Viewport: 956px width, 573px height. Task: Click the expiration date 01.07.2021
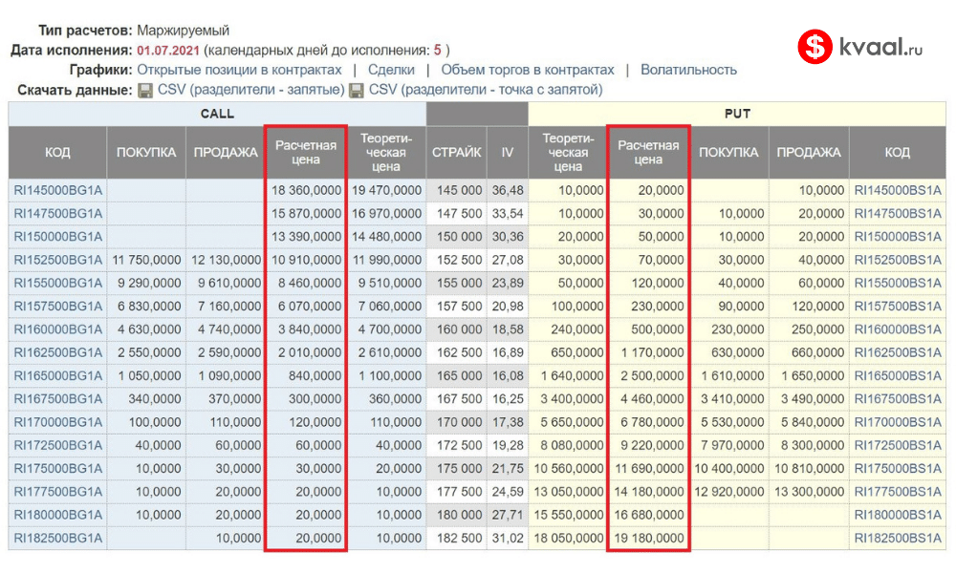coord(168,50)
